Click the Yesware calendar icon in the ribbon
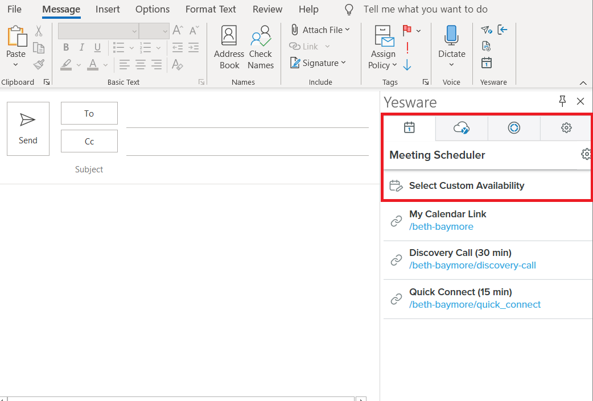Viewport: 593px width, 401px height. [487, 63]
